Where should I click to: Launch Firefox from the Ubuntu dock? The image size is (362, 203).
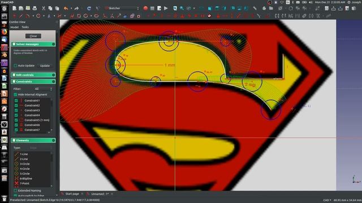point(5,32)
